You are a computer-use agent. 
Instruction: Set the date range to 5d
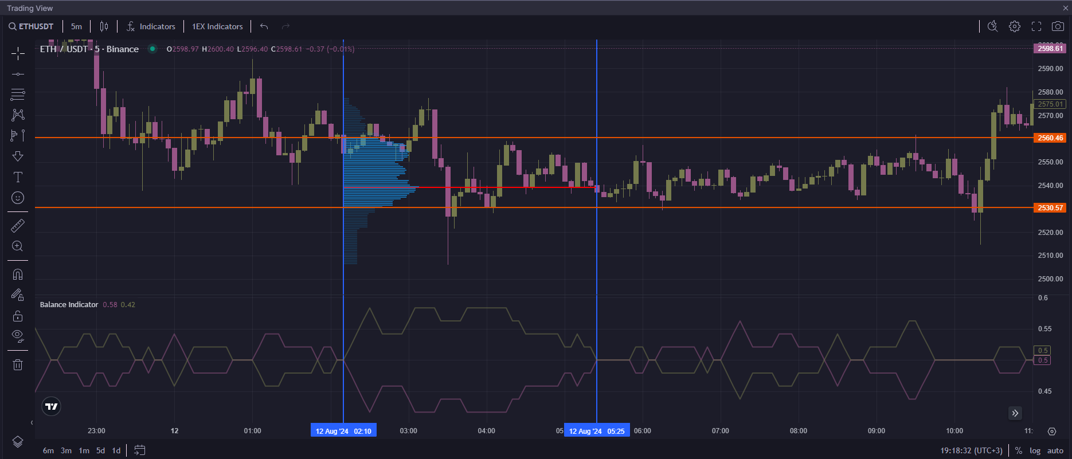click(x=100, y=450)
